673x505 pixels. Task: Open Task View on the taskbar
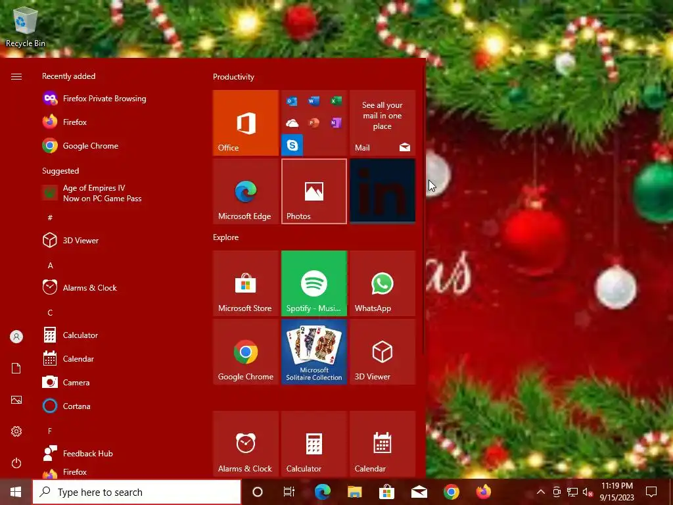pyautogui.click(x=289, y=492)
